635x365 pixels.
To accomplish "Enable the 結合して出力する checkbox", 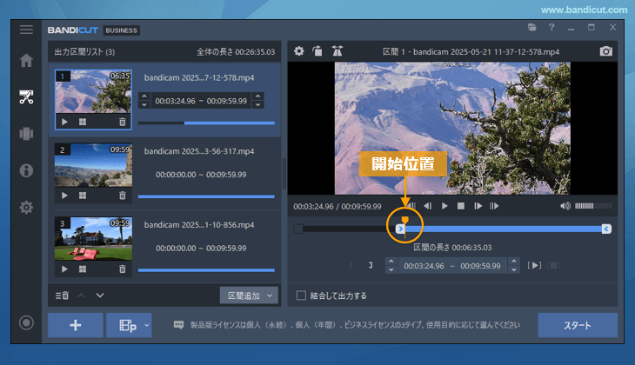I will 302,295.
